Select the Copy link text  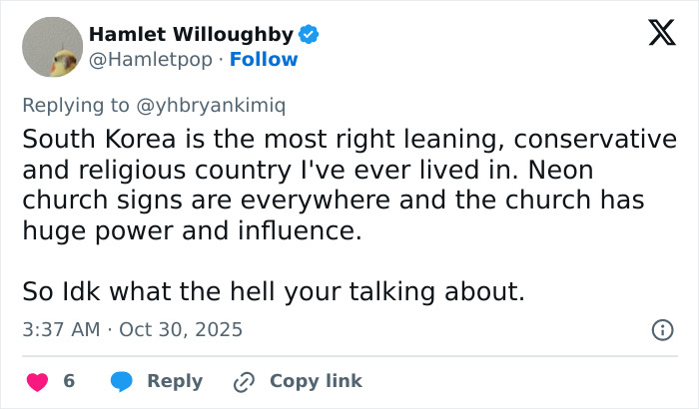coord(316,381)
